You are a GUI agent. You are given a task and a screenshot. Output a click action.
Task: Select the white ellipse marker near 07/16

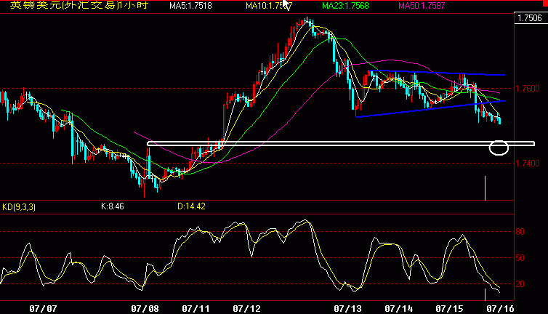[x=499, y=148]
